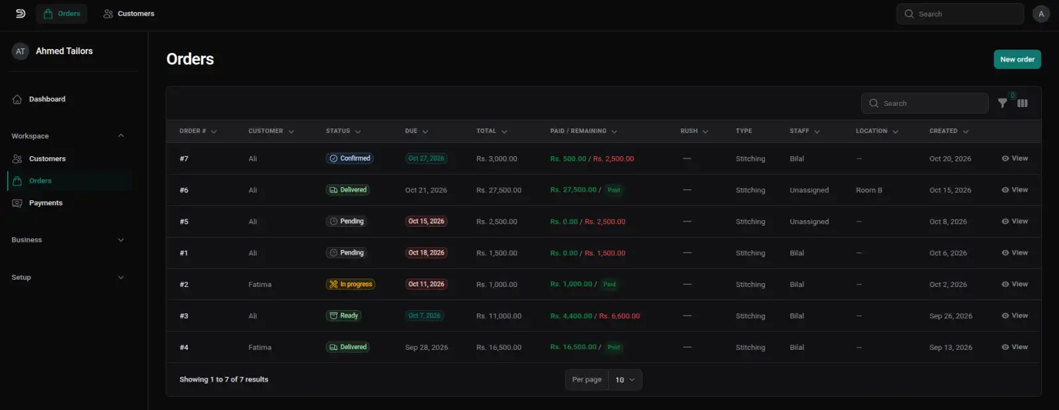Sort by the Due column header
Screen dimensions: 1059x410
coord(416,131)
